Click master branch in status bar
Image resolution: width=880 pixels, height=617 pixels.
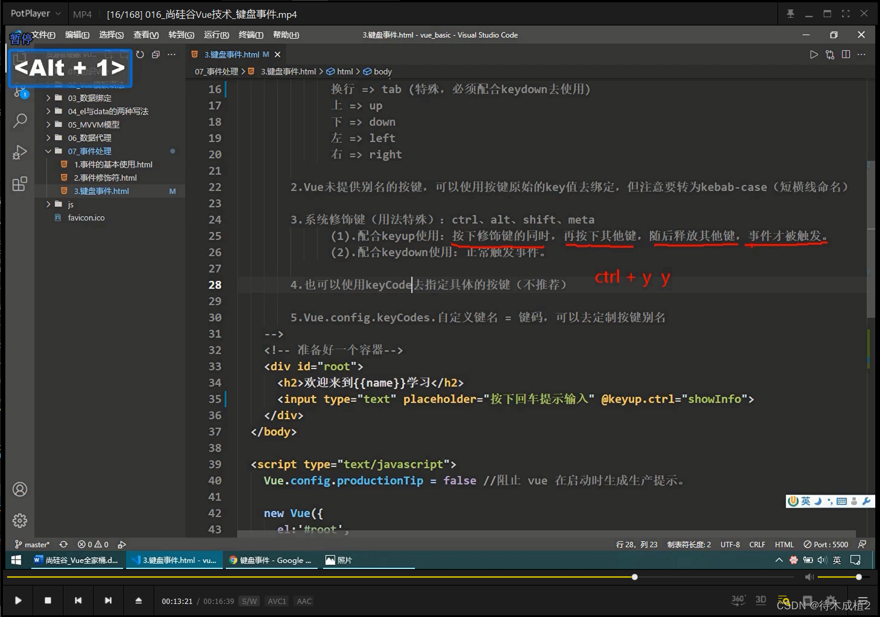(32, 544)
